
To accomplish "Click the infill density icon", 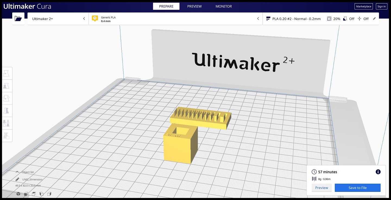I will [329, 19].
